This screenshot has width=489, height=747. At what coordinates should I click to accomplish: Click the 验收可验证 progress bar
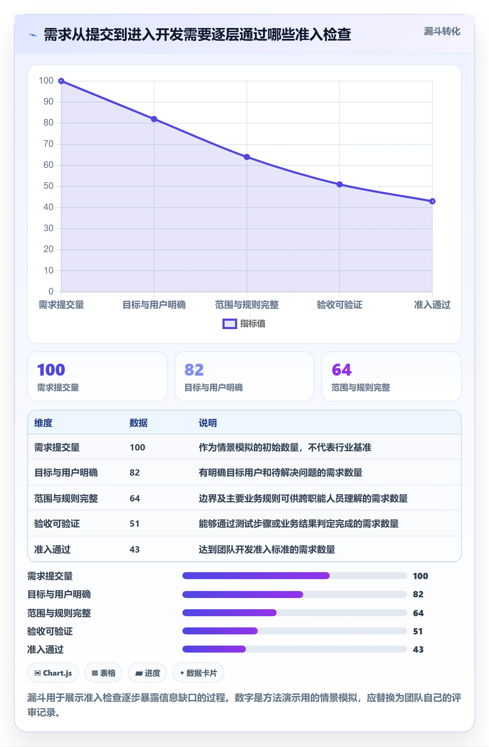pos(295,631)
